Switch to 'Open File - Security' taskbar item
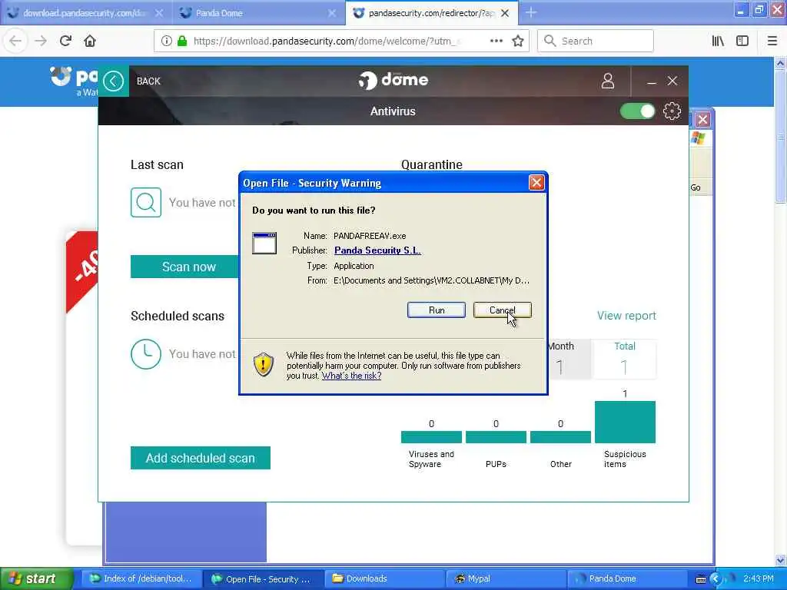The height and width of the screenshot is (590, 787). tap(262, 579)
